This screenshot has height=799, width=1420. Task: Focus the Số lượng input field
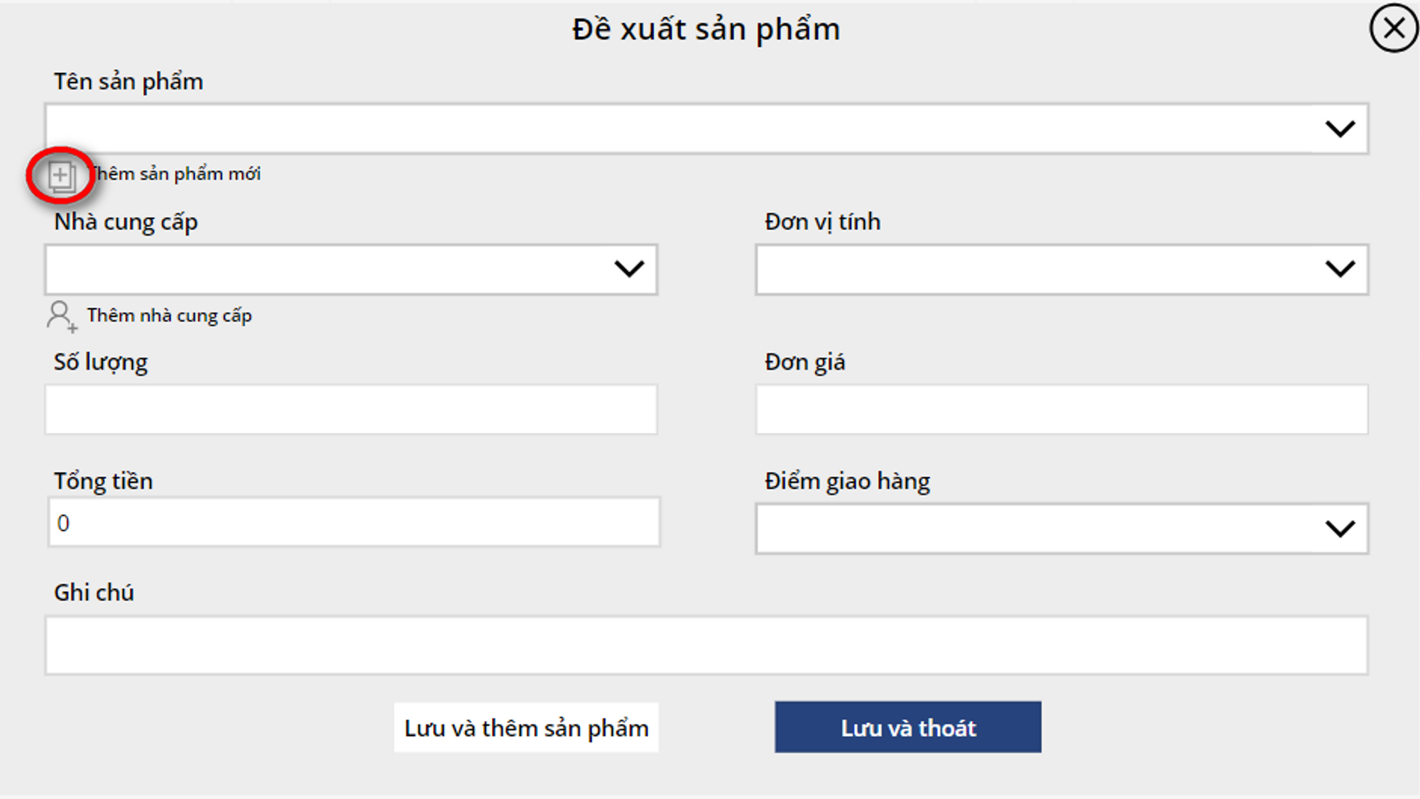click(x=351, y=409)
